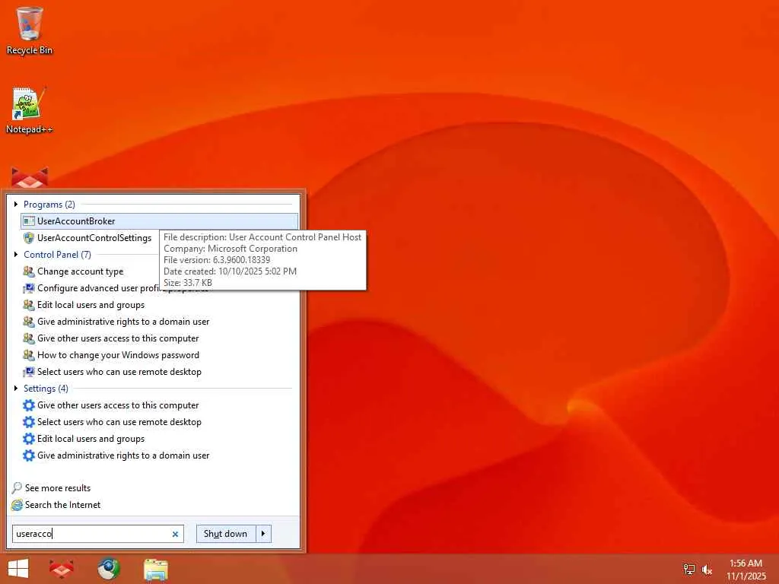Click the network tray icon
This screenshot has width=779, height=584.
pyautogui.click(x=689, y=570)
